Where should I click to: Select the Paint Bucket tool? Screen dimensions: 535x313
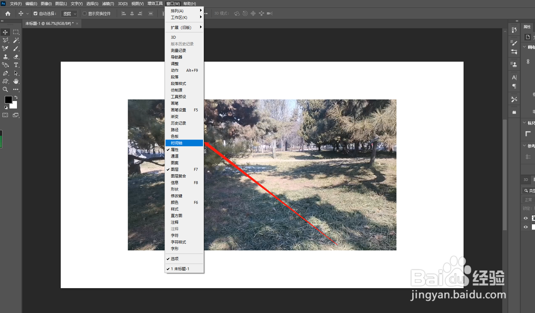[5, 65]
